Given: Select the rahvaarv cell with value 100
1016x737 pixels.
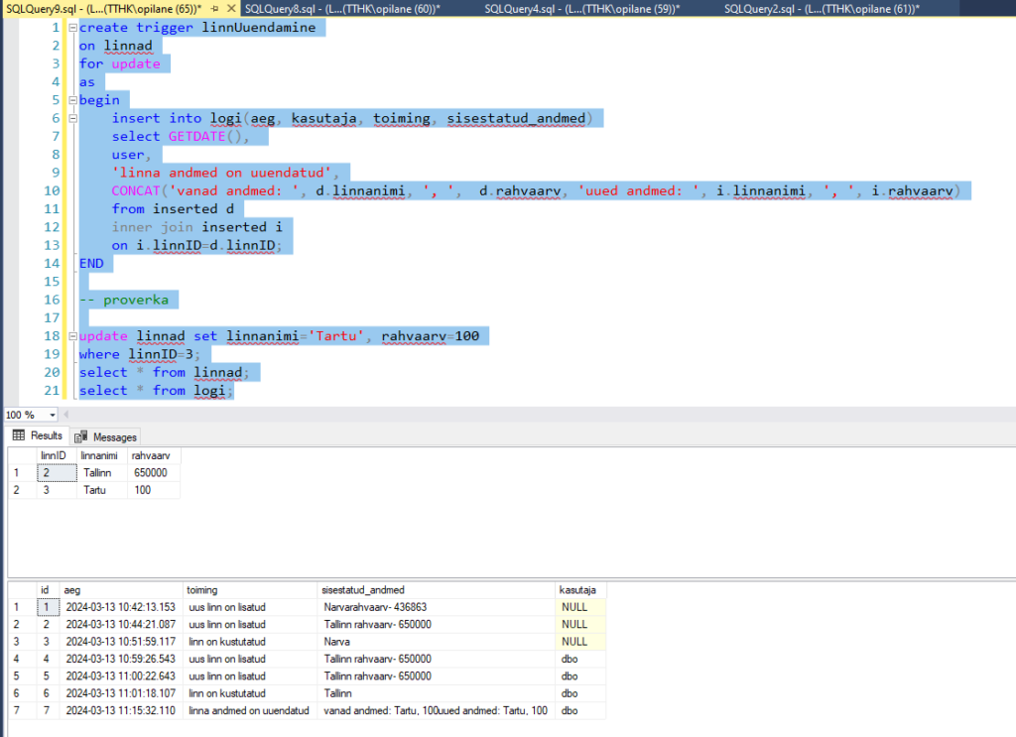Looking at the screenshot, I should coord(154,490).
